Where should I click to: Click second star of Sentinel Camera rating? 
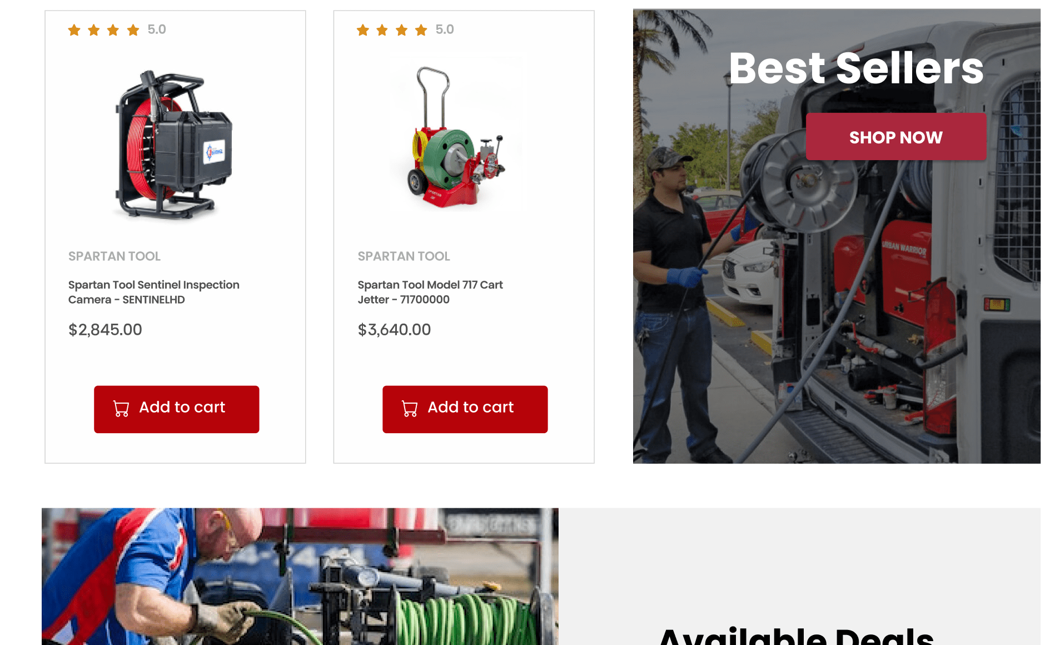click(94, 30)
